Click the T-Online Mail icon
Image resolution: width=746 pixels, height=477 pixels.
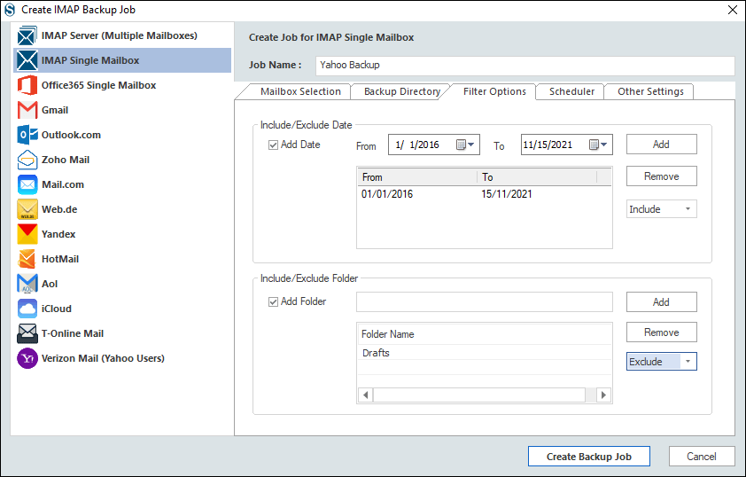tap(27, 333)
